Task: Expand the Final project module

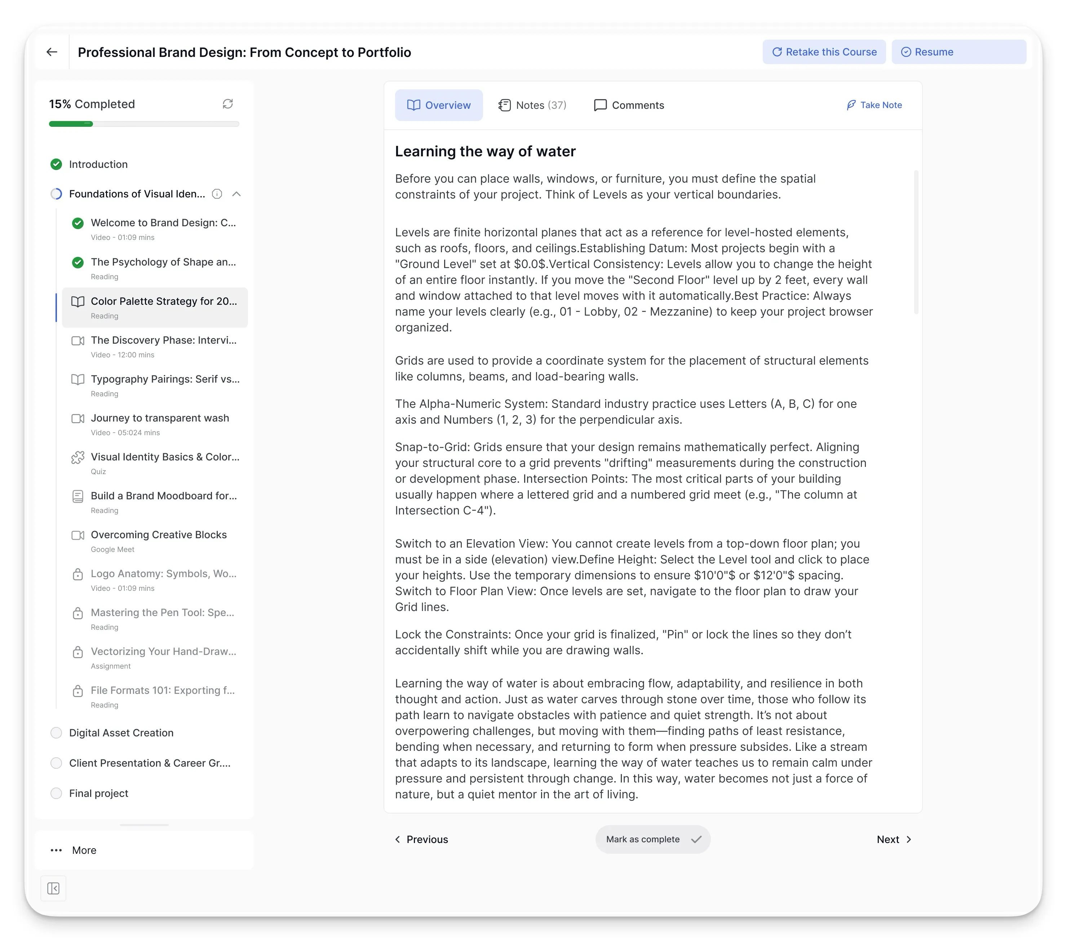Action: point(99,793)
